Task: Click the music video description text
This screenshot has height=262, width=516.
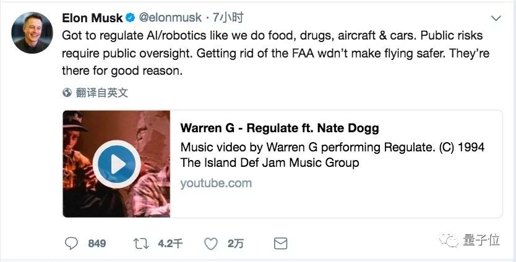Action: (x=332, y=155)
